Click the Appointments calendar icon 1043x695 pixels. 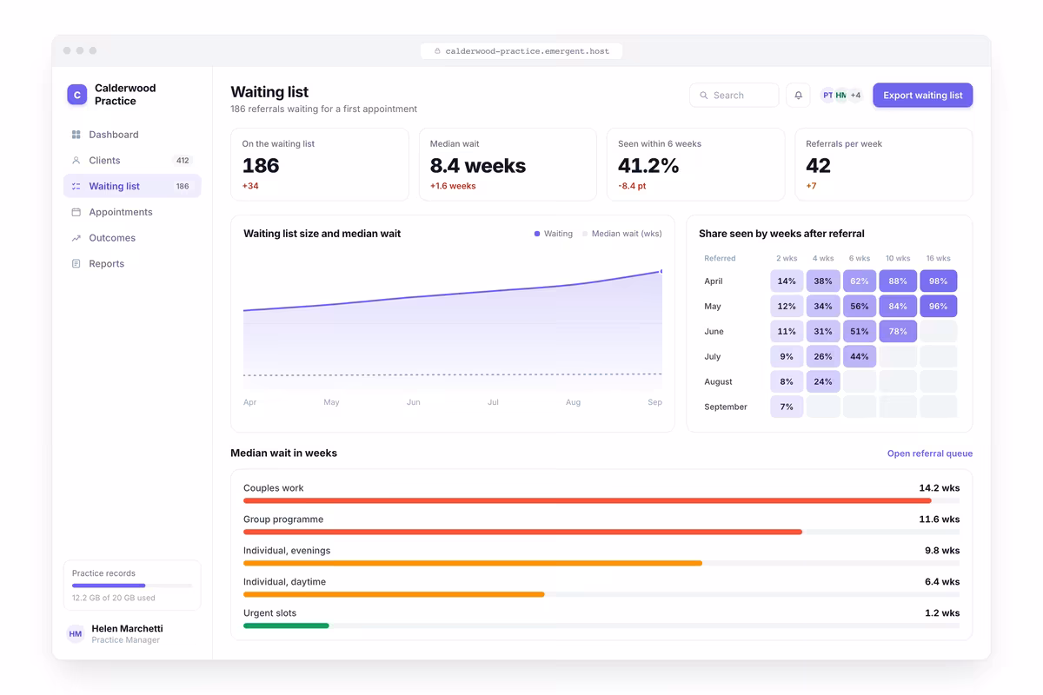[76, 212]
